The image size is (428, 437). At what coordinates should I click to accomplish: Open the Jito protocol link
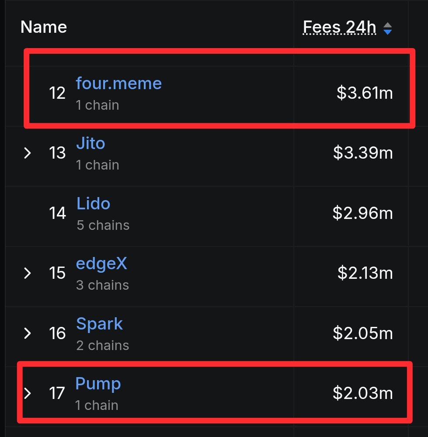90,143
